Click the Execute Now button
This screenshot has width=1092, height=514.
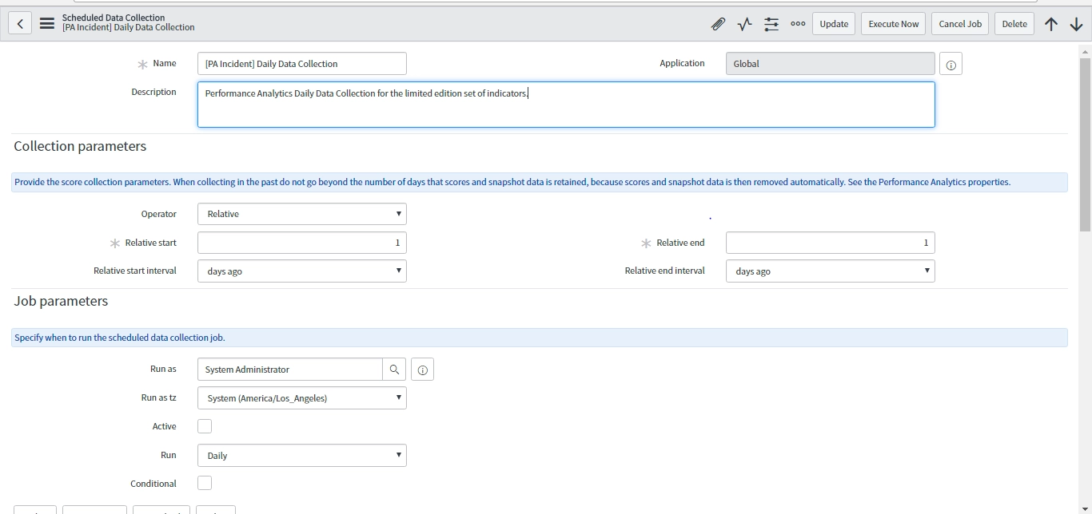click(893, 23)
